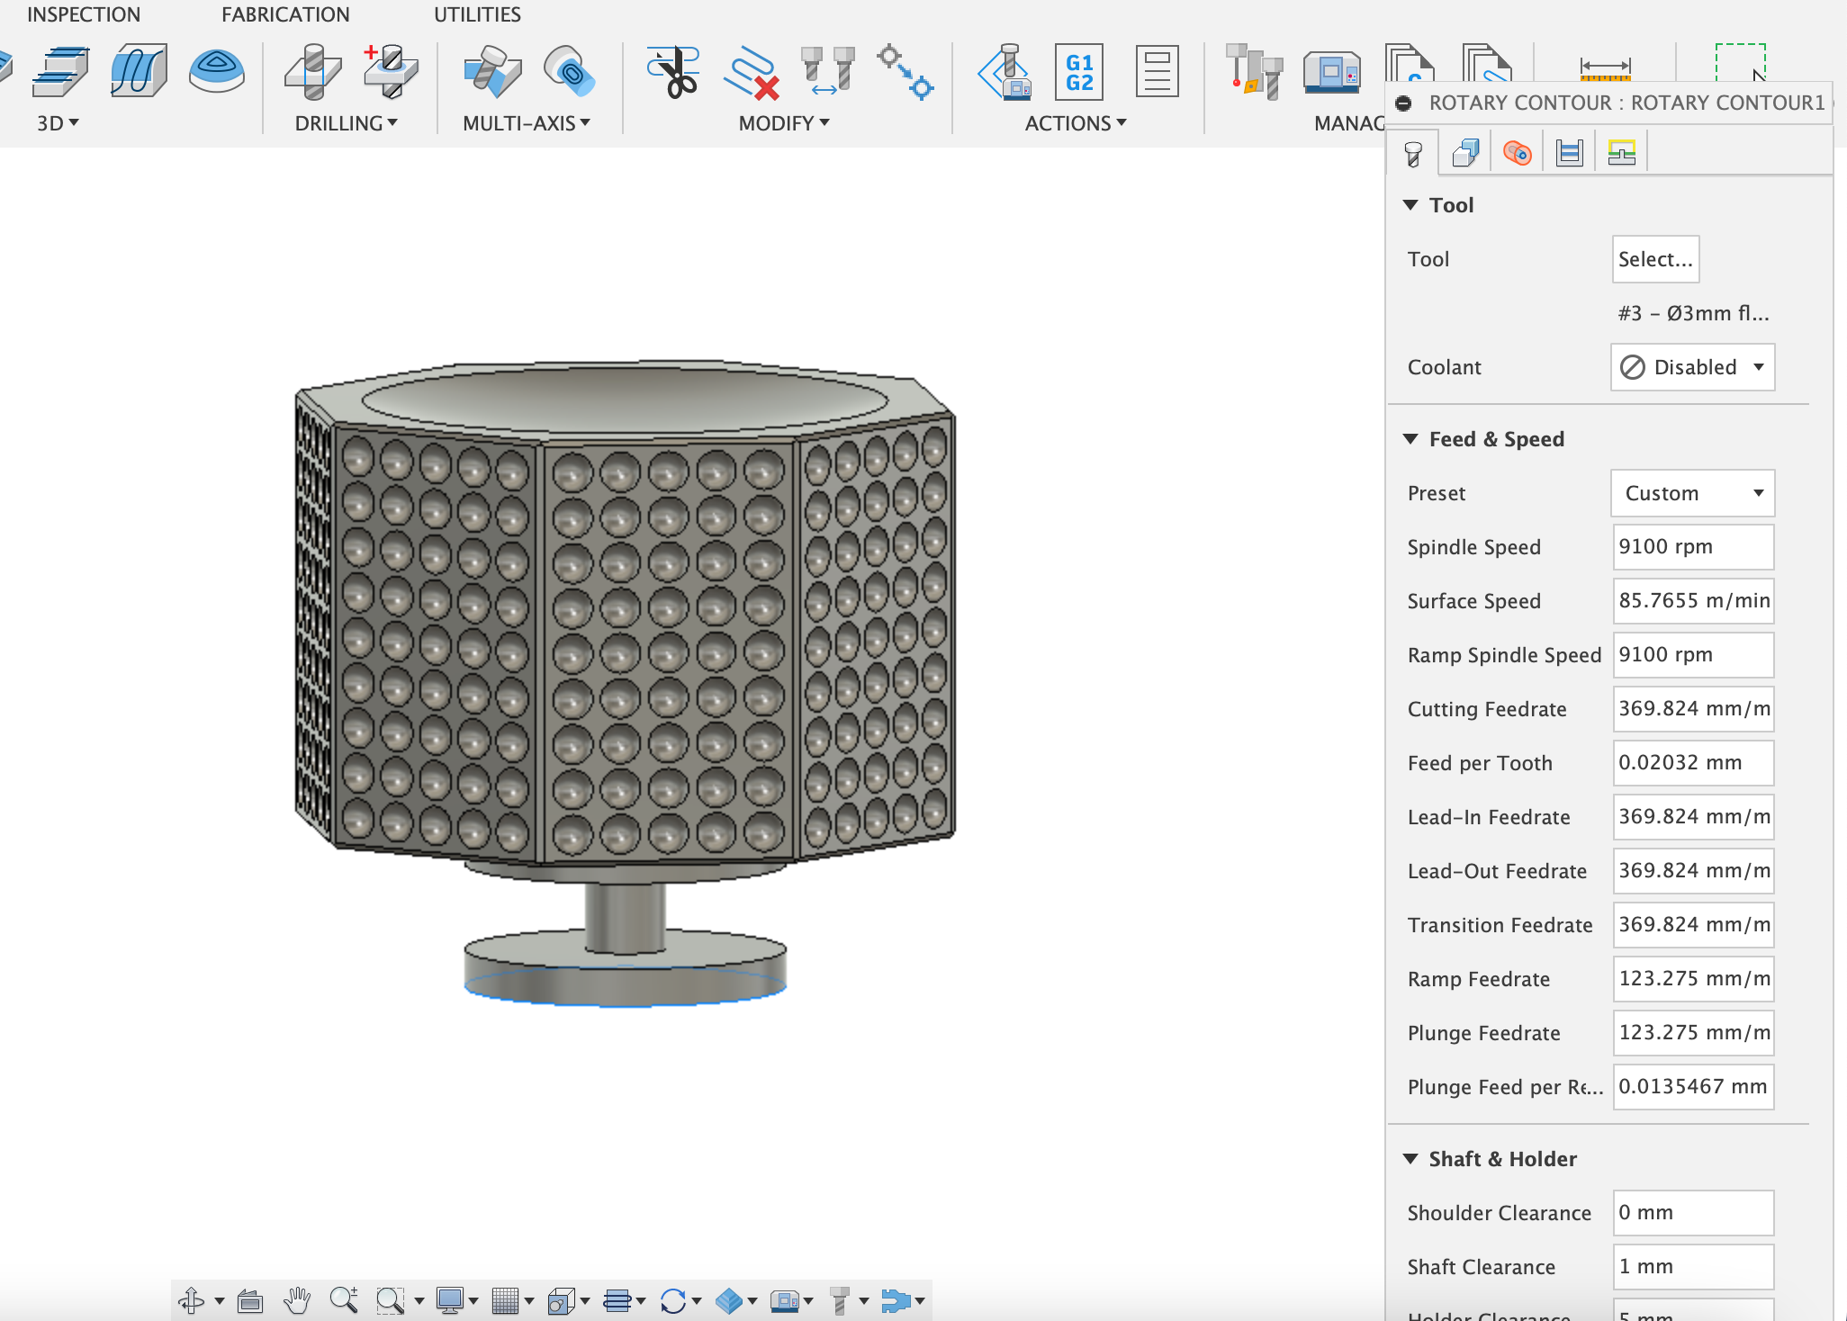Click the Trim toolpath scissors icon
Viewport: 1847px width, 1321px height.
click(x=674, y=71)
